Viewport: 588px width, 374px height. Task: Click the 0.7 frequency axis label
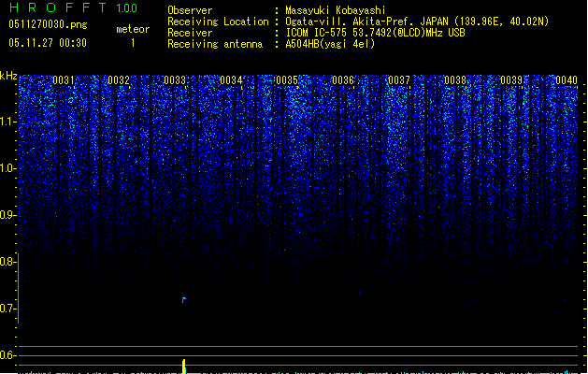(x=7, y=309)
